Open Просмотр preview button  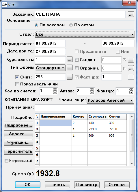tap(87, 184)
